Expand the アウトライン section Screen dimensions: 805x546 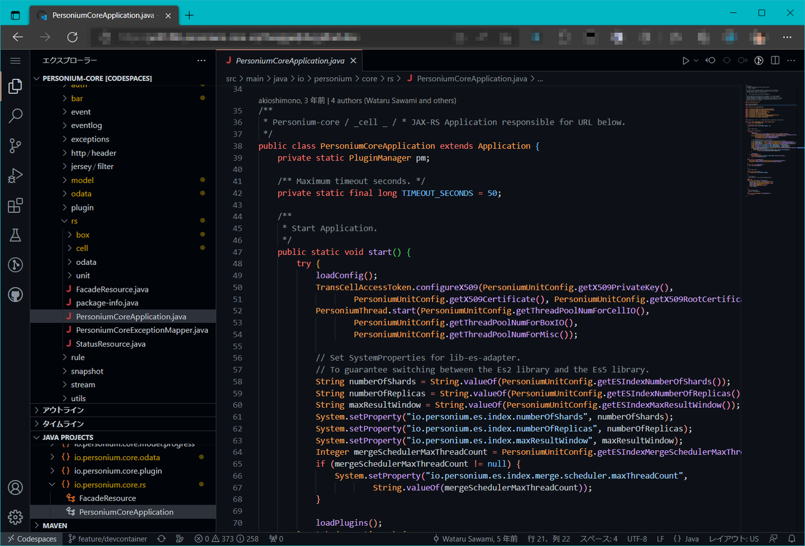tap(123, 410)
